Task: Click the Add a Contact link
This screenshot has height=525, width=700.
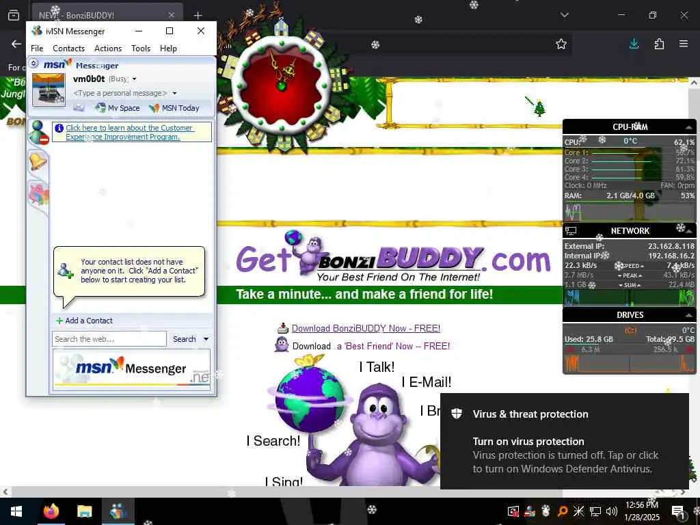Action: pos(84,321)
